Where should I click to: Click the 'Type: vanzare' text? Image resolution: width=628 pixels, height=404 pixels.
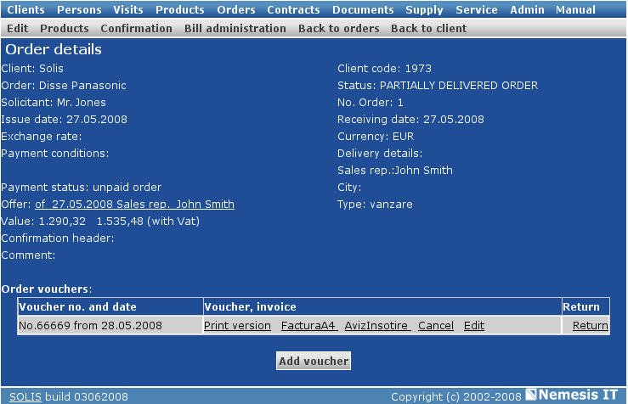375,205
